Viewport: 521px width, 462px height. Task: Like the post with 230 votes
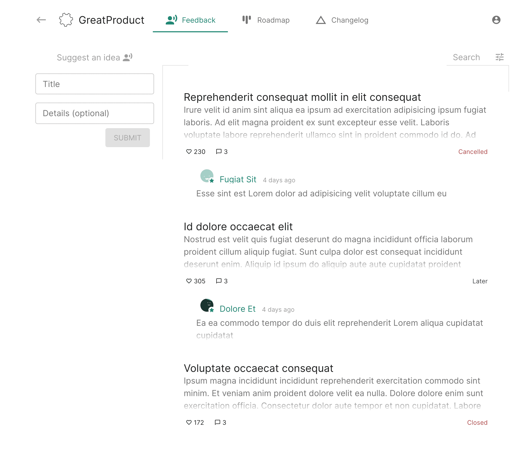point(189,152)
